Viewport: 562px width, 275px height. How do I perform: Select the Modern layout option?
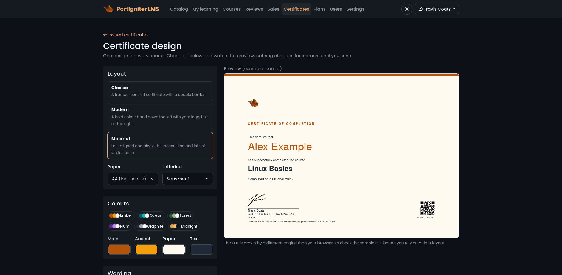(x=160, y=117)
